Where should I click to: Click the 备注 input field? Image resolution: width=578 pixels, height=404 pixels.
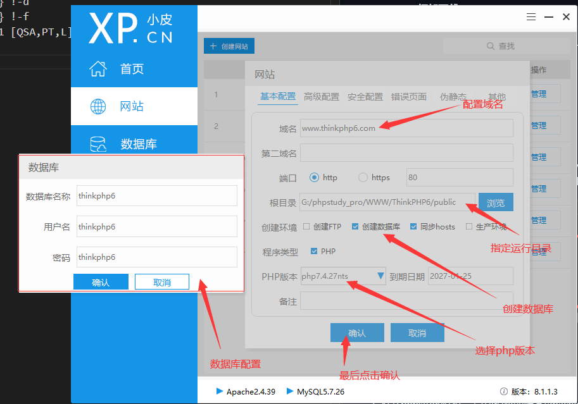406,301
